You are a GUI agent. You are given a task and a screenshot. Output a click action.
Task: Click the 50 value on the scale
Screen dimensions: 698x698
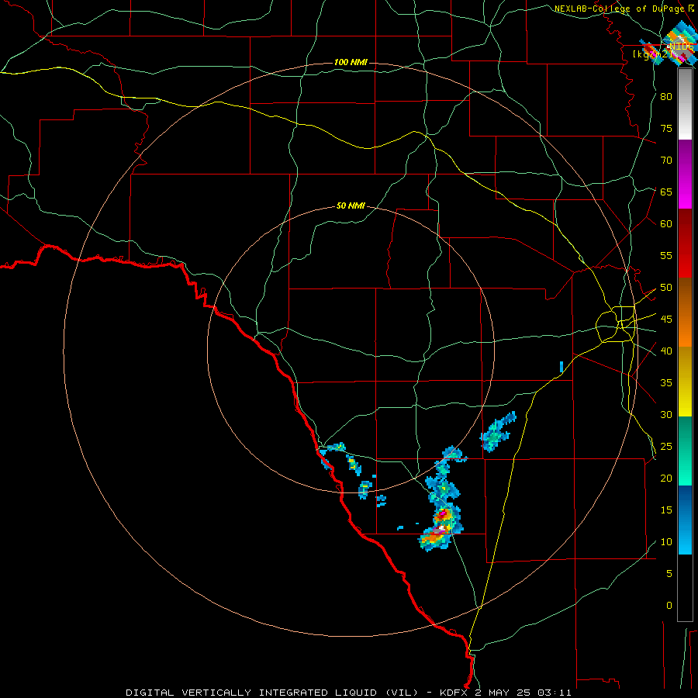[666, 288]
